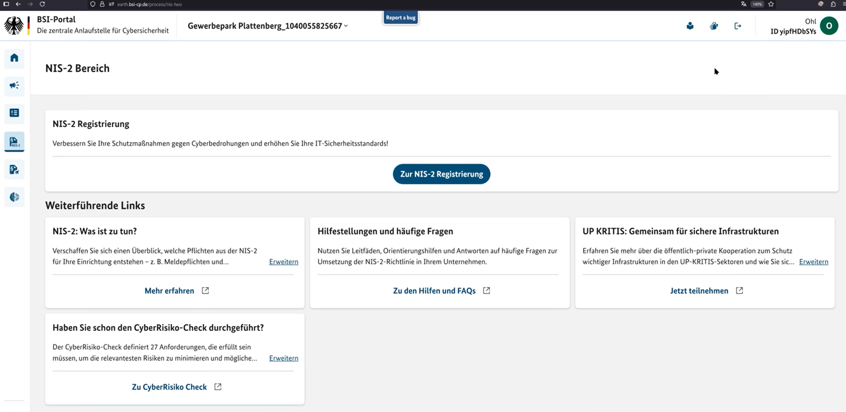Select the NIS-2 document sidebar icon

[x=14, y=142]
